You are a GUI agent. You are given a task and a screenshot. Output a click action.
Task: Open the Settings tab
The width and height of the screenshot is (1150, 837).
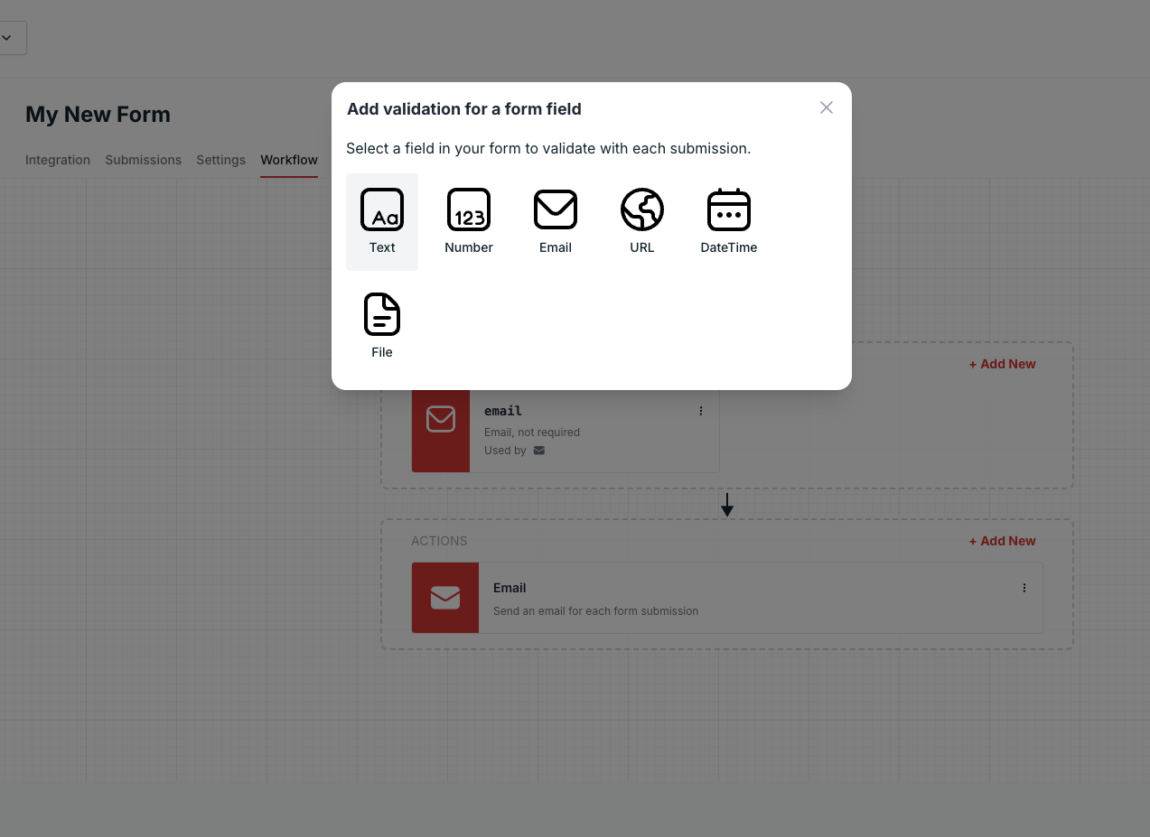pos(220,160)
